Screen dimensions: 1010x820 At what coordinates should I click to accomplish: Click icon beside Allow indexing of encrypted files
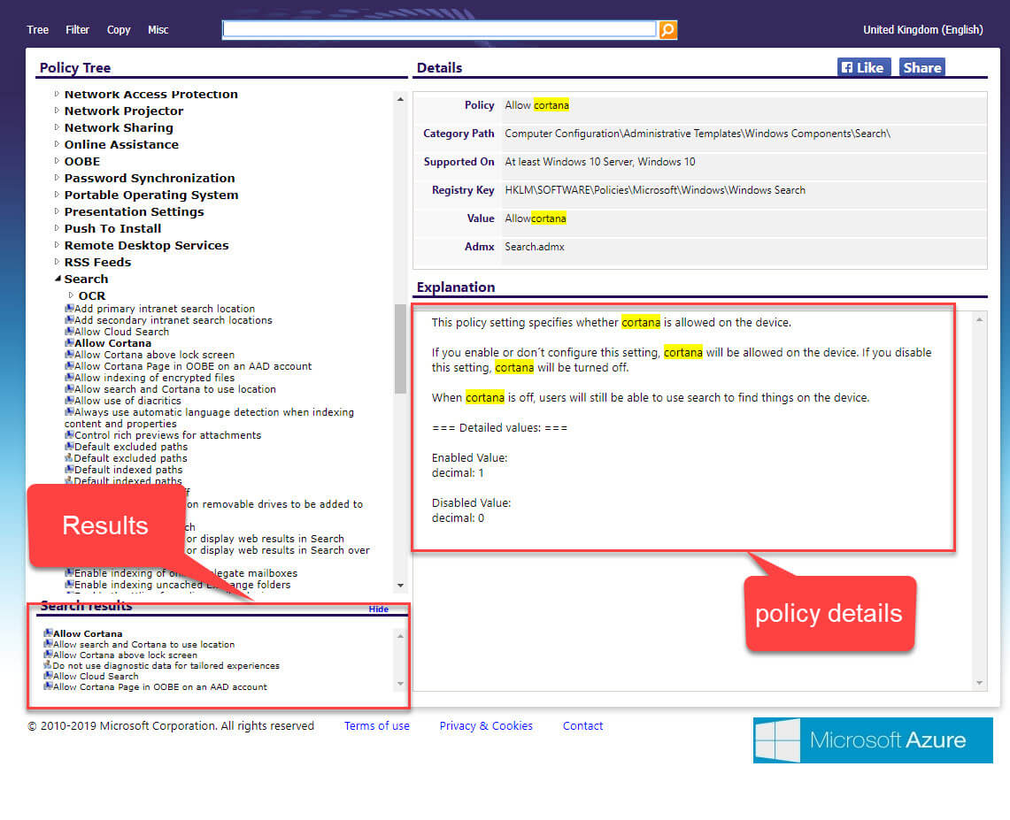(69, 378)
